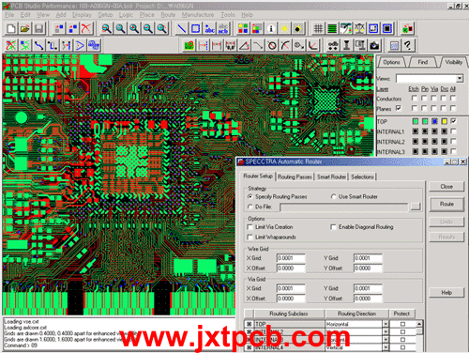Viewport: 469px width, 353px height.
Task: Click the Unrats all crossed-lines icon
Action: pos(11,46)
